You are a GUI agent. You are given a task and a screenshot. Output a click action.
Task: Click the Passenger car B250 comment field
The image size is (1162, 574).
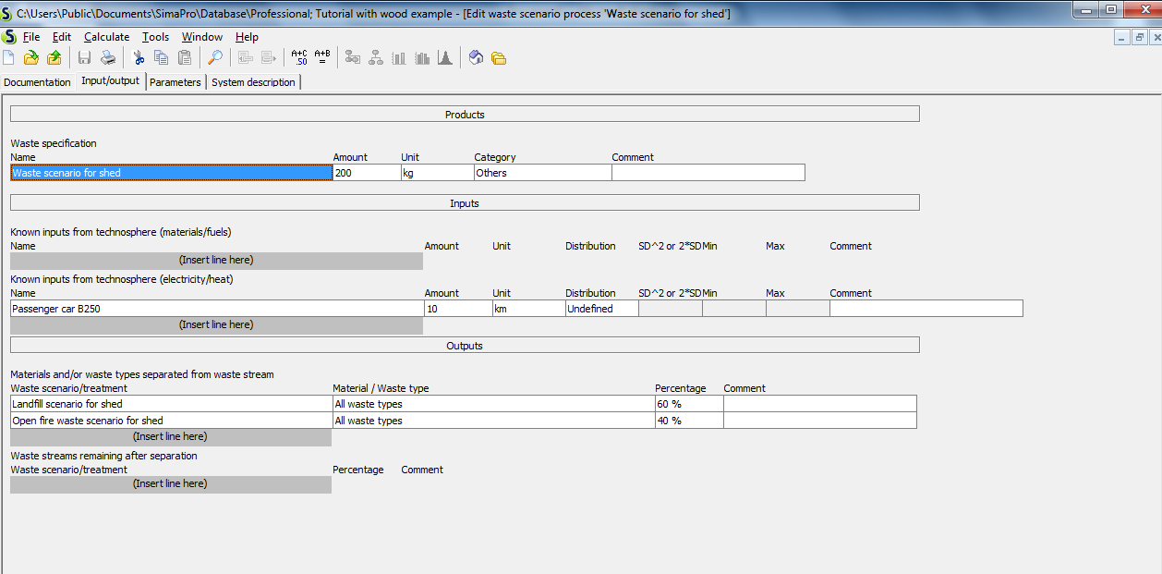pyautogui.click(x=926, y=309)
